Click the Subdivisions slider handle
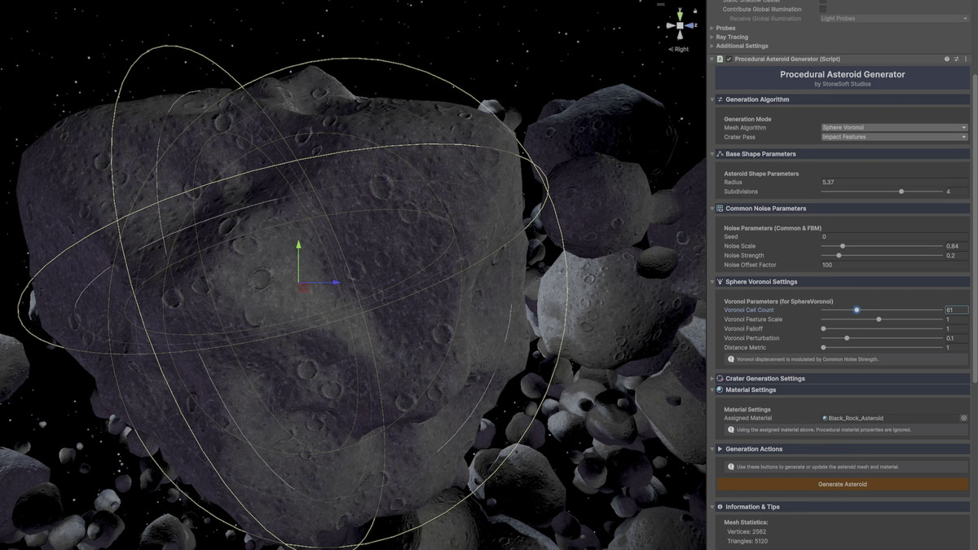Screen dimensions: 978x550 click(901, 191)
